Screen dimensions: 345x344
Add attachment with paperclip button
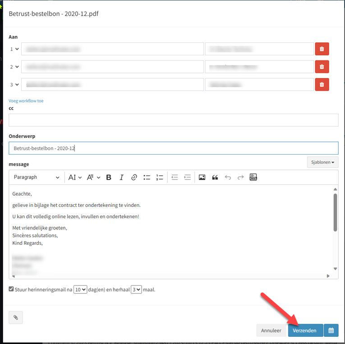pyautogui.click(x=16, y=317)
